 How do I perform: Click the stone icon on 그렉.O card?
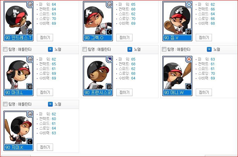point(109,4)
